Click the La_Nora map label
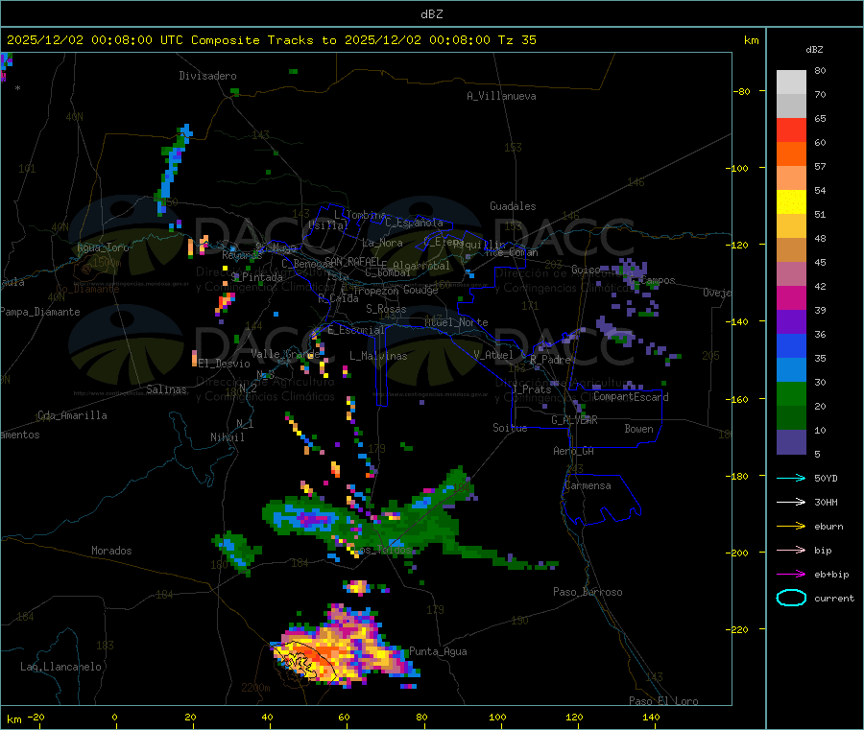 coord(382,244)
